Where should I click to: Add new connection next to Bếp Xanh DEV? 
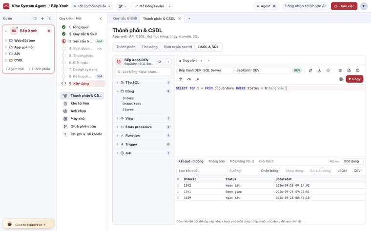[168, 62]
